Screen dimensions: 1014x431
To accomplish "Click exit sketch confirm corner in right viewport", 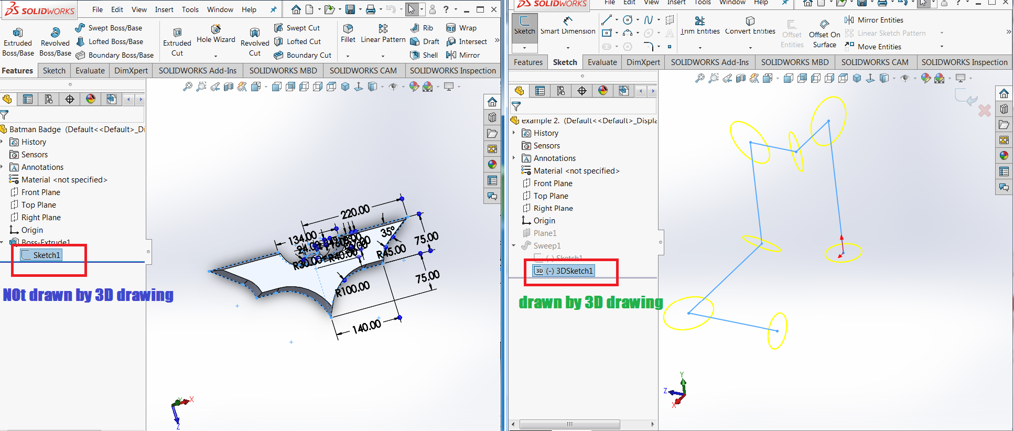I will coord(965,97).
